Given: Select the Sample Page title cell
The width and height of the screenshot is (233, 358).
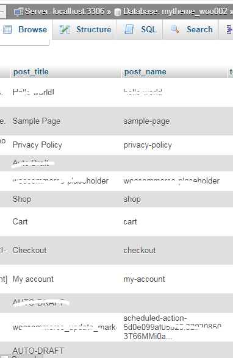Looking at the screenshot, I should [66, 121].
